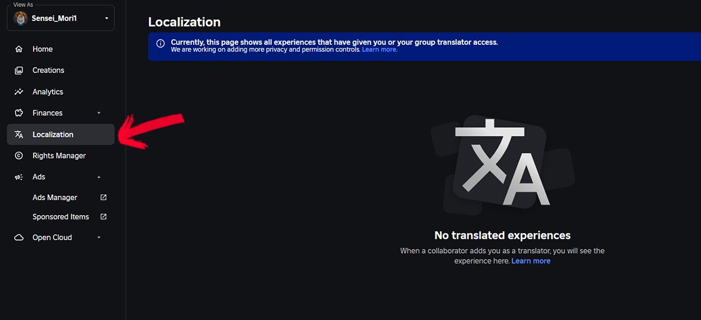Viewport: 701px width, 320px height.
Task: Open Creations in sidebar
Action: click(x=60, y=71)
